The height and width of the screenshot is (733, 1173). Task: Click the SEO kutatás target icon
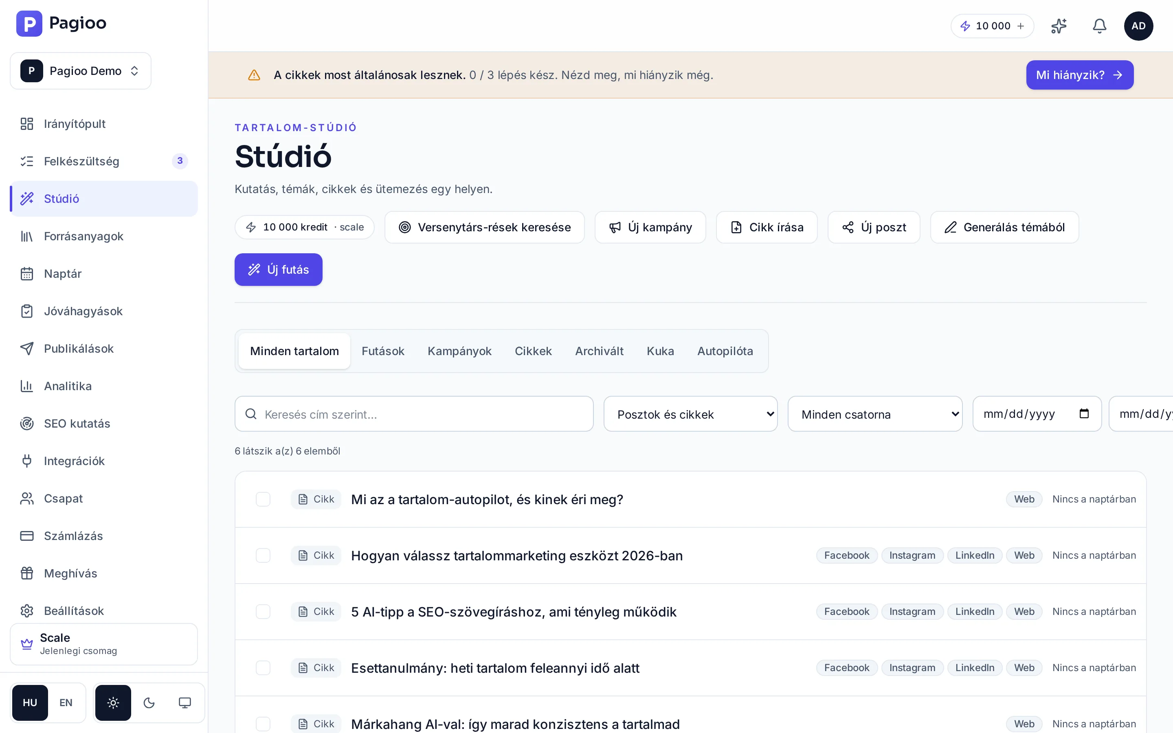pos(26,423)
